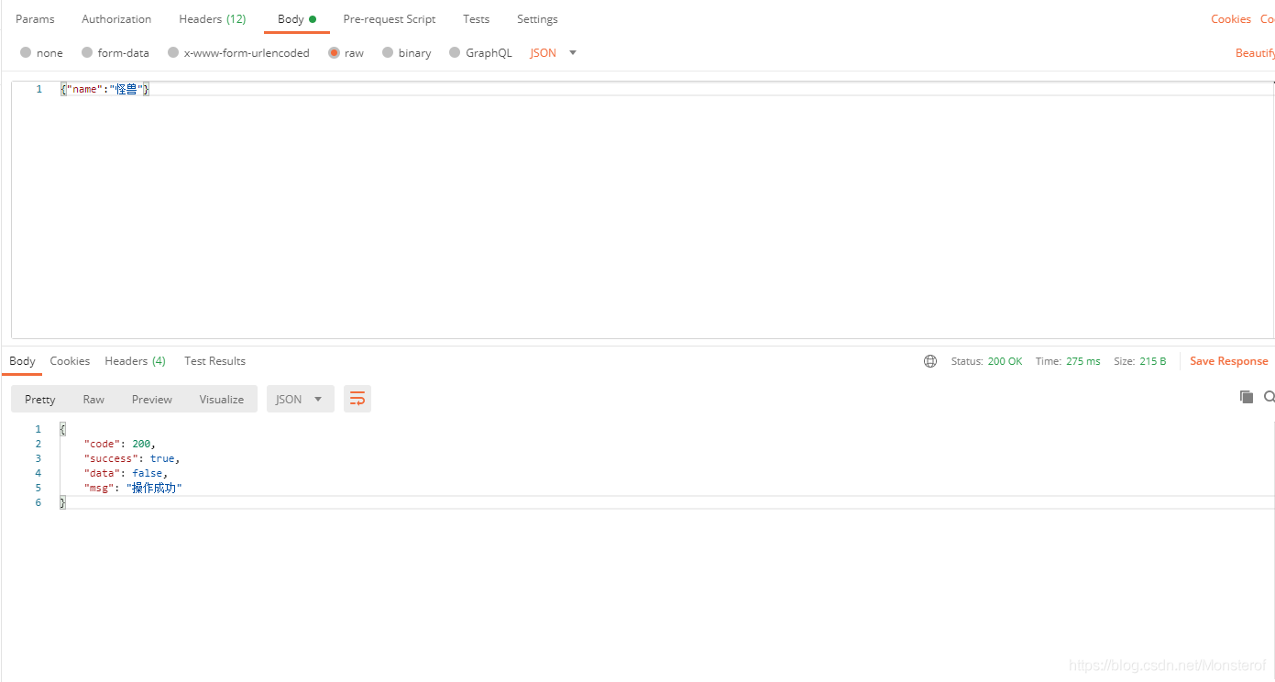Select the raw body type
This screenshot has width=1275, height=682.
point(346,53)
